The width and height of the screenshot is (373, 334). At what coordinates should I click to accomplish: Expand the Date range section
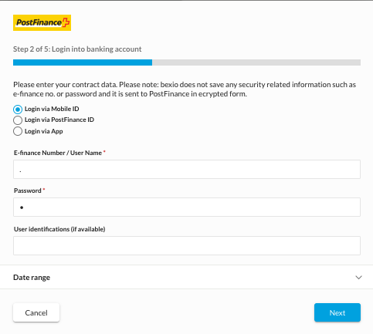click(187, 277)
